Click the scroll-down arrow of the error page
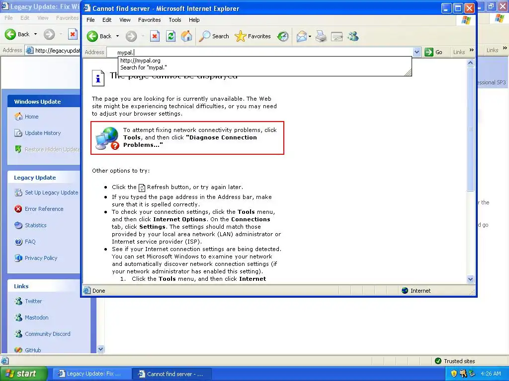 click(x=470, y=279)
